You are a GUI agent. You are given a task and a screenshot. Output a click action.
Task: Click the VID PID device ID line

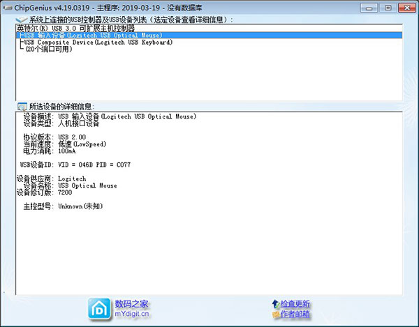point(75,165)
